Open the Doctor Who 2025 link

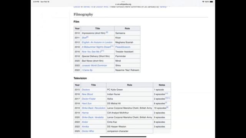[88, 131]
